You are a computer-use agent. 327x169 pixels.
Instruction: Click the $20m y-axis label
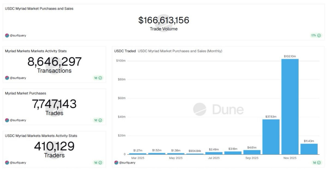pyautogui.click(x=121, y=136)
